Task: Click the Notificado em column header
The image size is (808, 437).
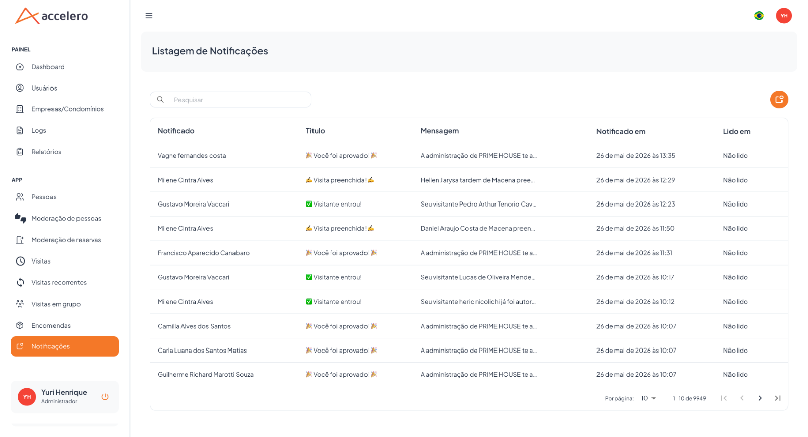Action: coord(620,131)
